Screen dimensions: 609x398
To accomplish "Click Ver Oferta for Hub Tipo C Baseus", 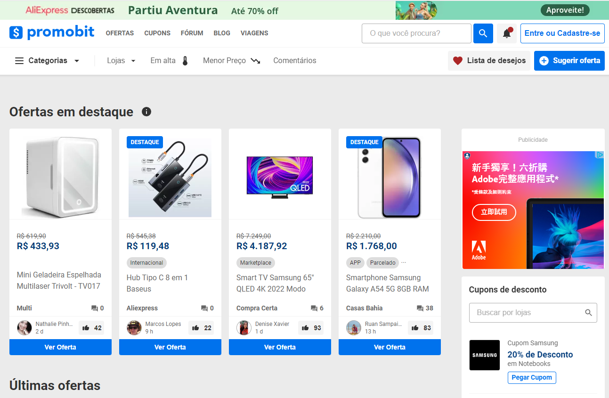I will tap(170, 347).
